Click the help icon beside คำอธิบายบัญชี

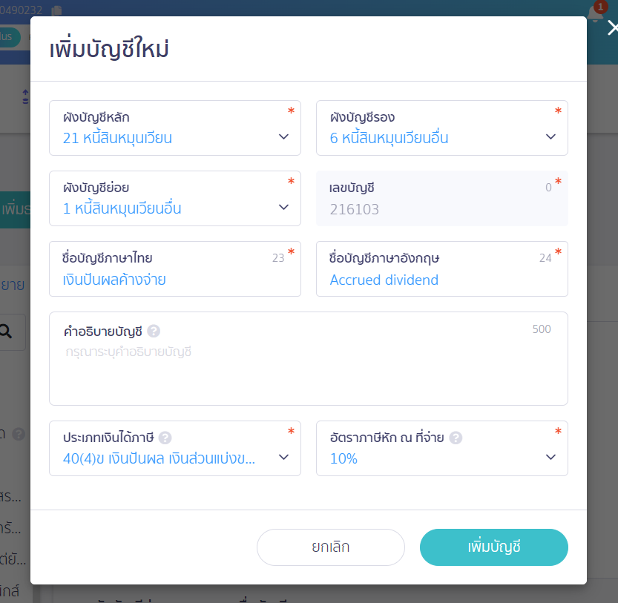154,331
